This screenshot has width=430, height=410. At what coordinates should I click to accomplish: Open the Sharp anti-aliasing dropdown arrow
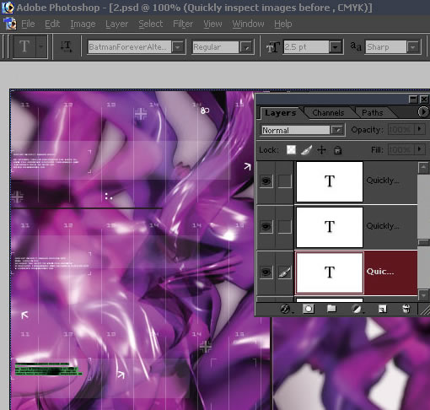pyautogui.click(x=413, y=47)
